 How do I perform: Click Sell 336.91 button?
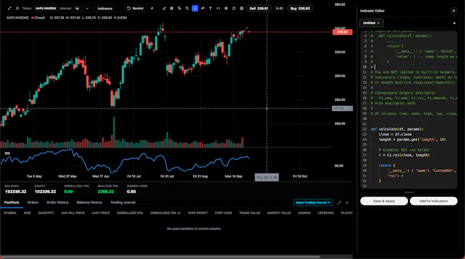click(x=259, y=8)
